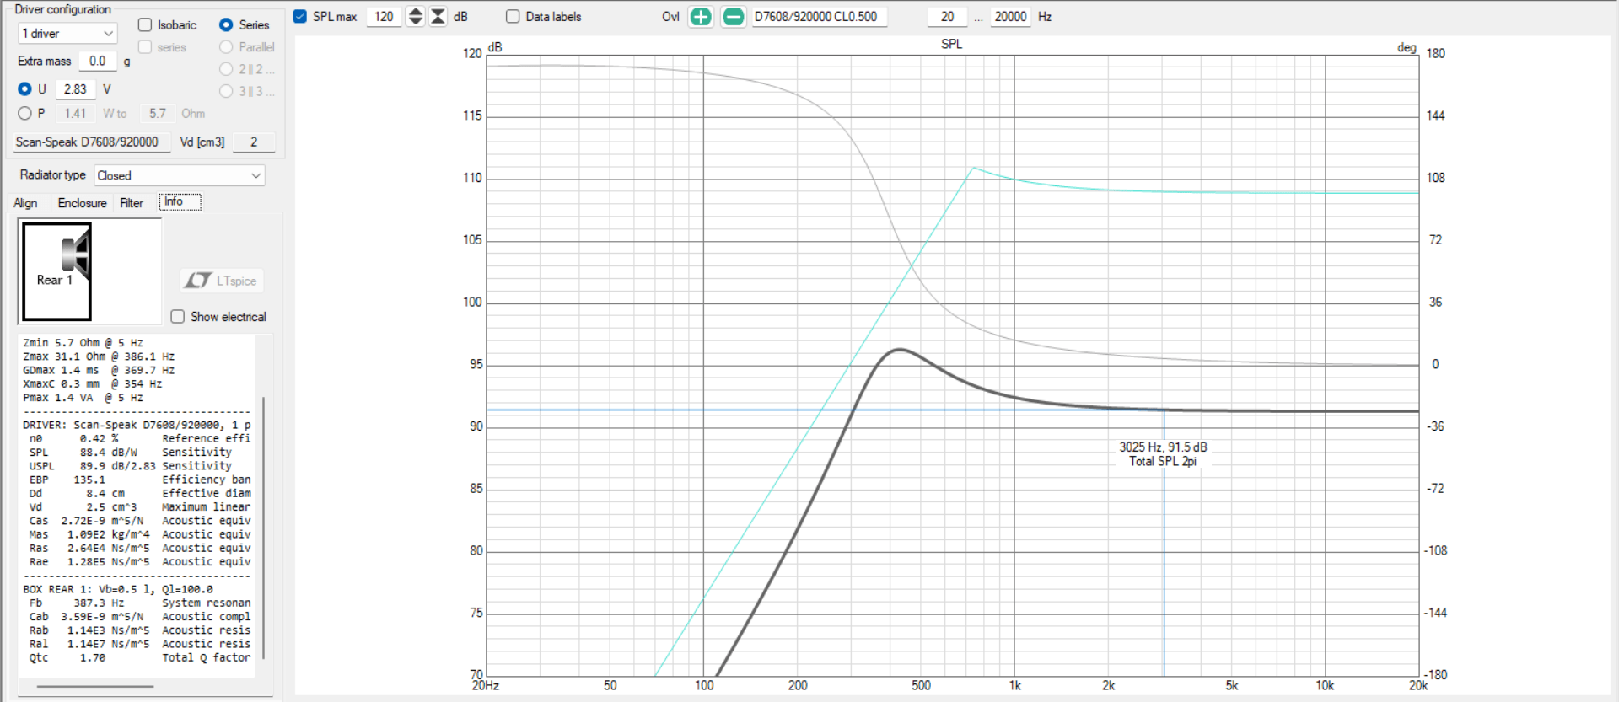Enable the Isobaric checkbox
This screenshot has width=1619, height=702.
pyautogui.click(x=145, y=25)
